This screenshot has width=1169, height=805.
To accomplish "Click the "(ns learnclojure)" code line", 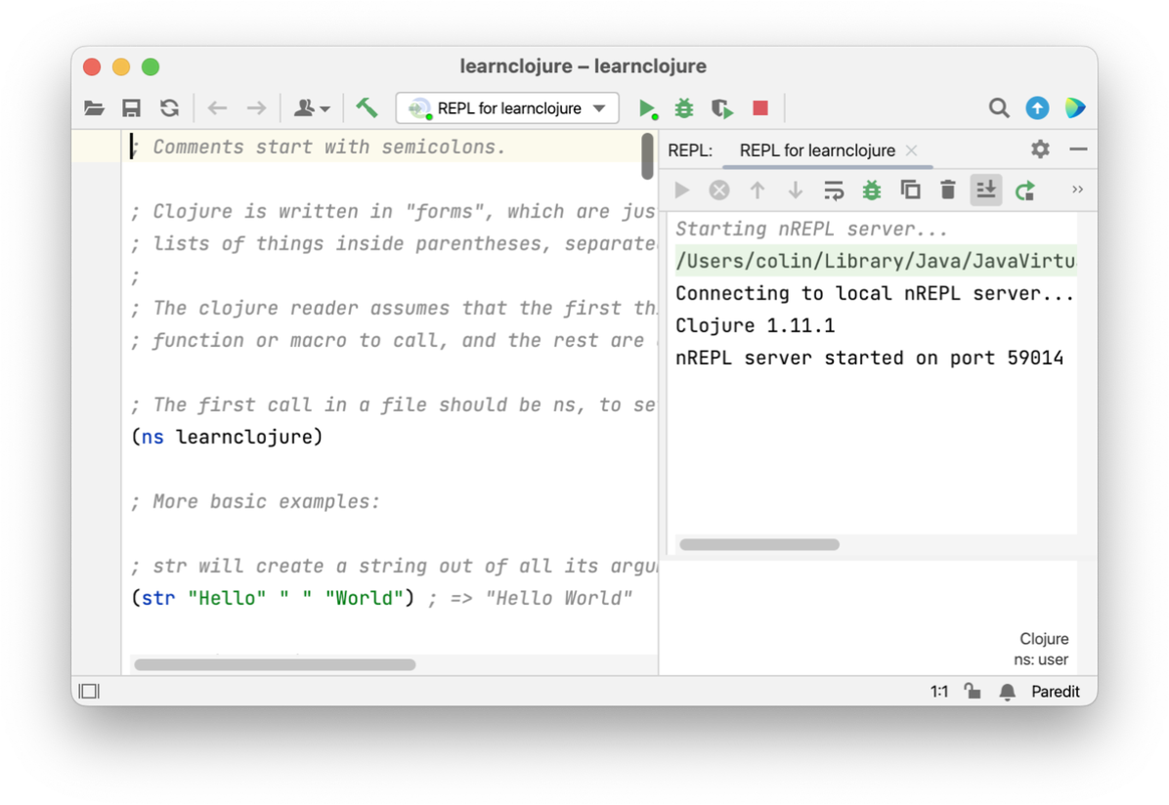I will [x=227, y=437].
